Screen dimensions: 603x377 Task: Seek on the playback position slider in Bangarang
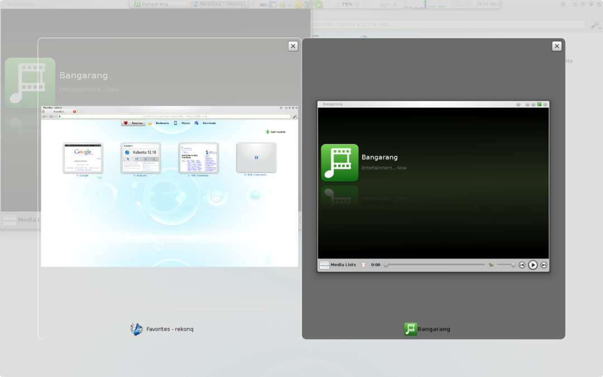[x=434, y=265]
